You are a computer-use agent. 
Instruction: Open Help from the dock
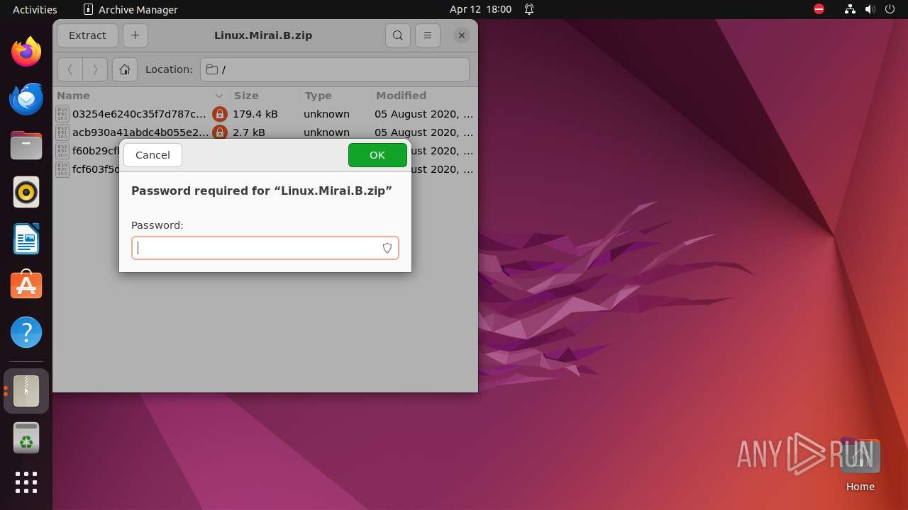point(26,332)
